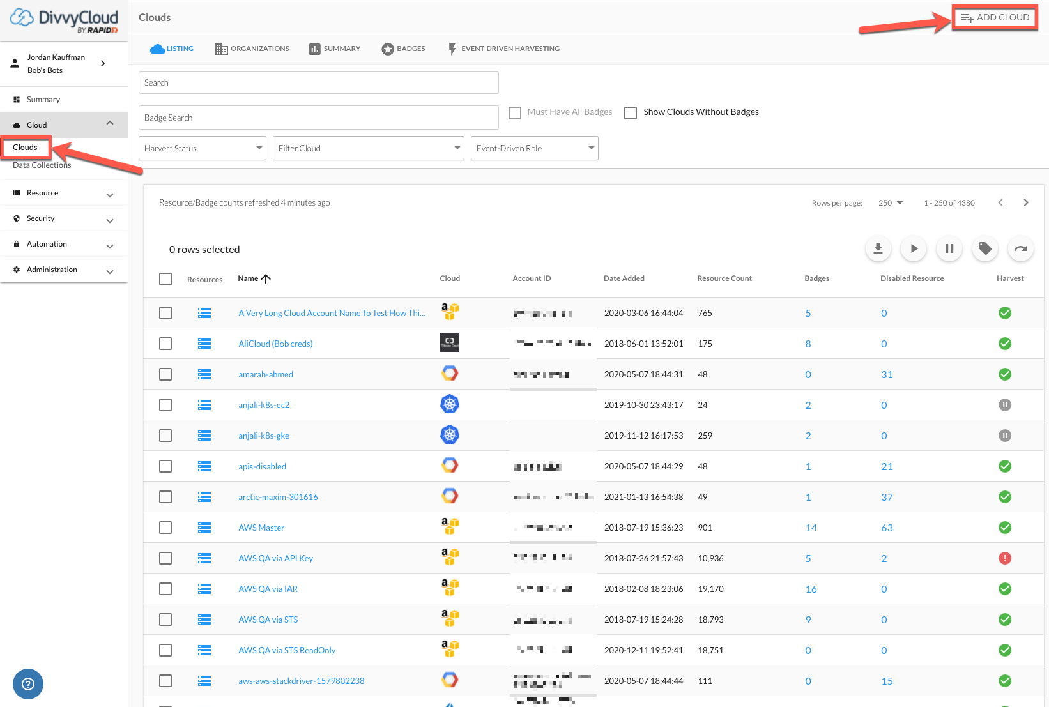1049x707 pixels.
Task: Check the row for AWS Master
Action: click(165, 528)
